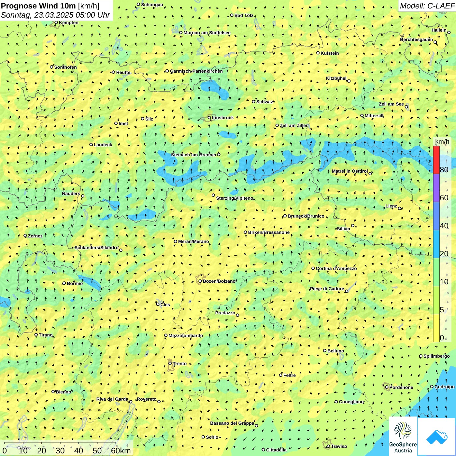Click the 'Mittersill' label
The width and height of the screenshot is (456, 456).
[x=374, y=116]
